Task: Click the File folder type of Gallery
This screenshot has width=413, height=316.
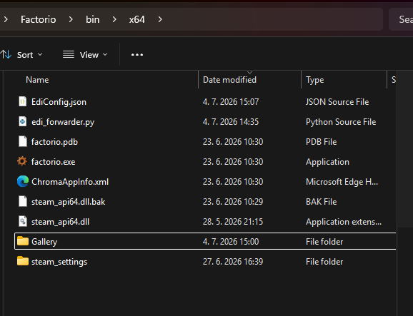Action: click(324, 242)
